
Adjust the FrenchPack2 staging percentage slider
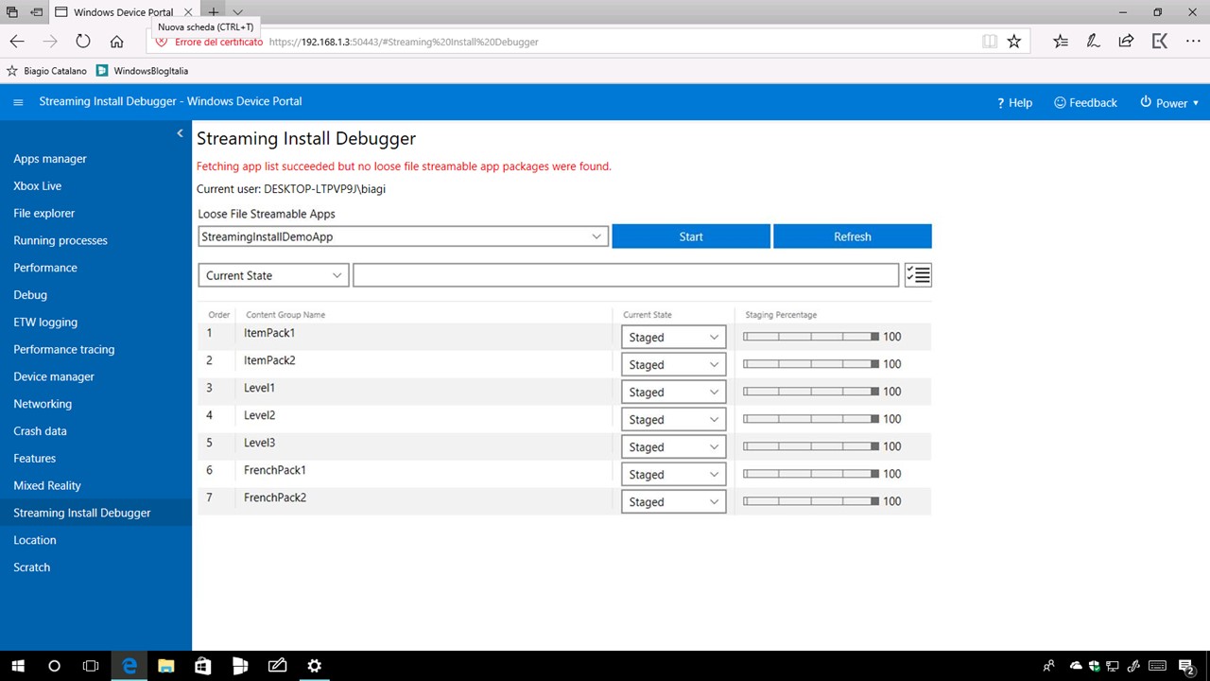(811, 501)
